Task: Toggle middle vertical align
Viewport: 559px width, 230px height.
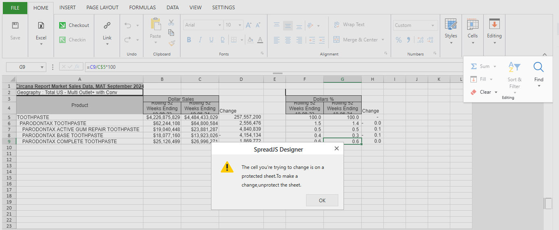Action: [x=288, y=25]
